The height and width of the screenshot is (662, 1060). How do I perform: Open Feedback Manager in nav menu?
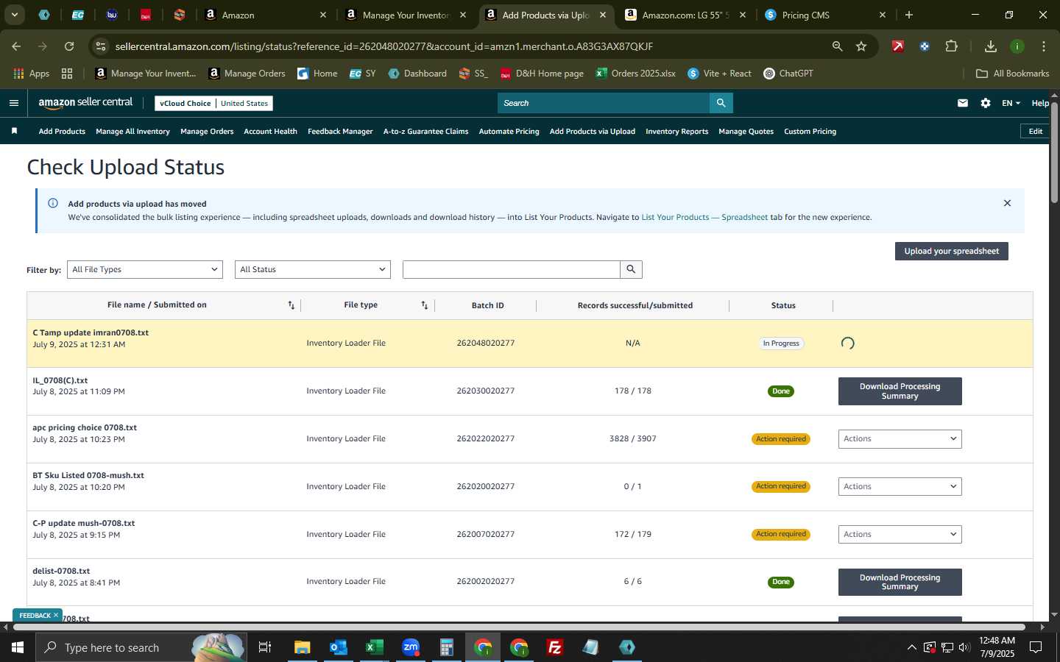[x=340, y=131]
